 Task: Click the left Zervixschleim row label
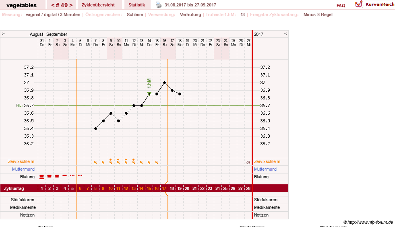coord(21,161)
